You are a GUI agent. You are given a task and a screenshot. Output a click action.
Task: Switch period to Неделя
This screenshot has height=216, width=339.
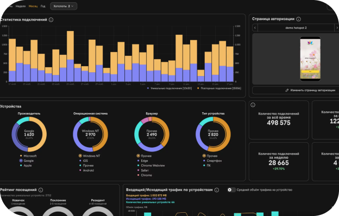(x=21, y=7)
